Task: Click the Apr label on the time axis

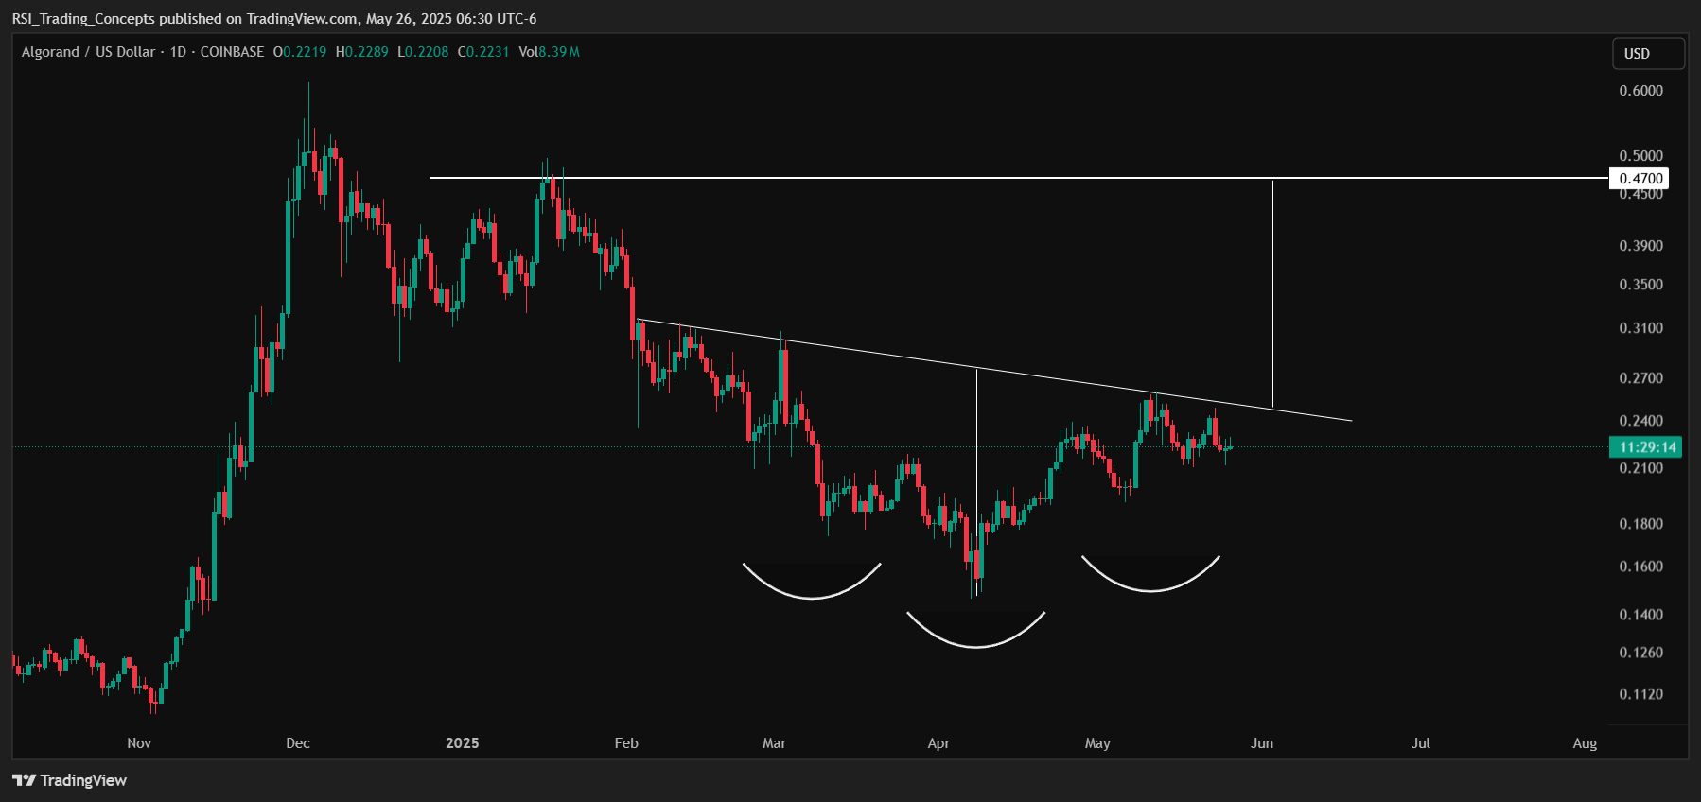Action: click(938, 743)
